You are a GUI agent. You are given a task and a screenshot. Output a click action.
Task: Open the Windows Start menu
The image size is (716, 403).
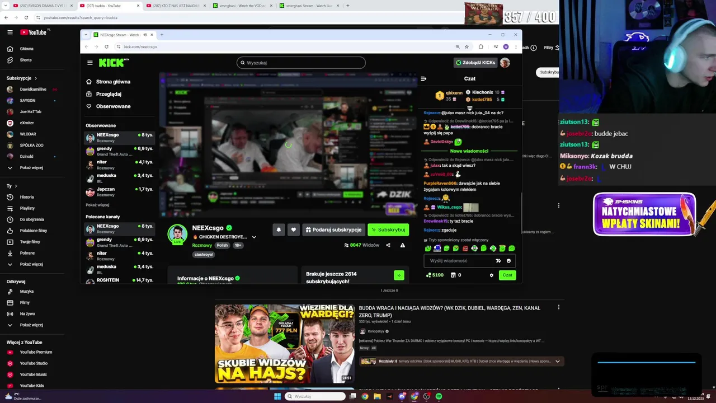click(277, 396)
